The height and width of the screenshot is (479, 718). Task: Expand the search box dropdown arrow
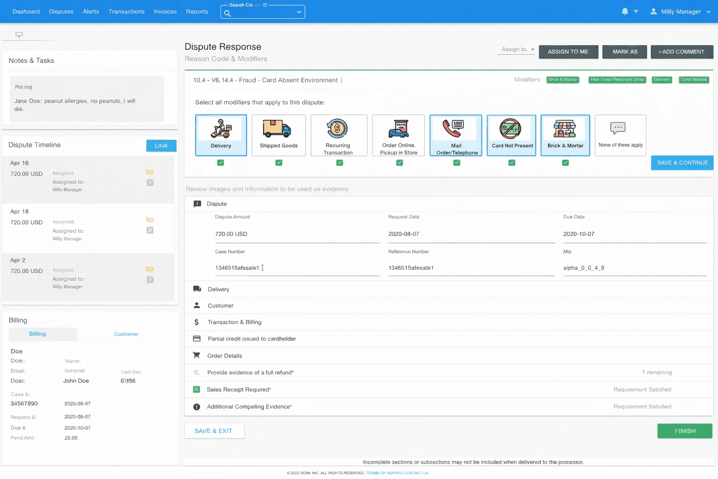click(x=299, y=12)
